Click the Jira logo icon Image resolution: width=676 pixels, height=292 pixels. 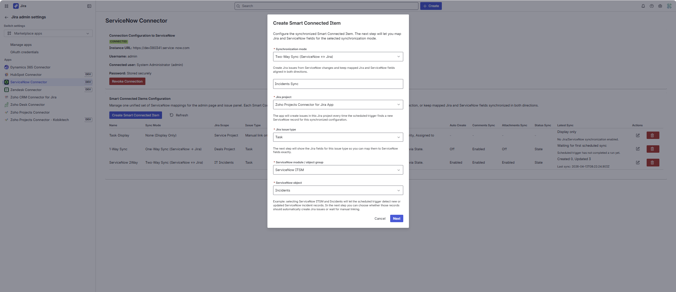click(x=16, y=6)
